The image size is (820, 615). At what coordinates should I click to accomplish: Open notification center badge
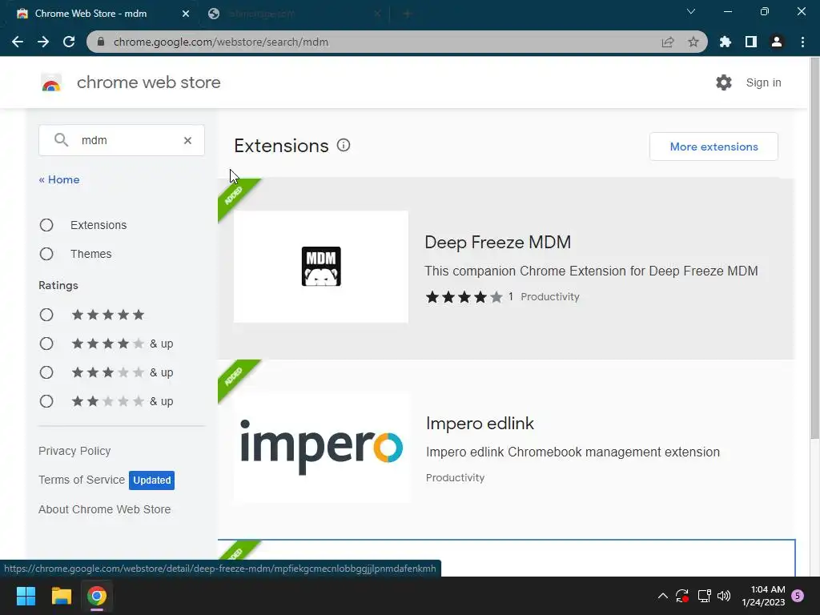pyautogui.click(x=798, y=596)
